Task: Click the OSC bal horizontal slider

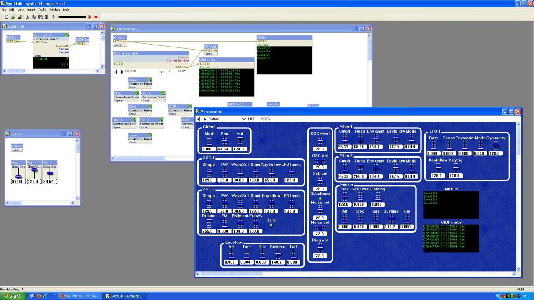Action: 320,160
